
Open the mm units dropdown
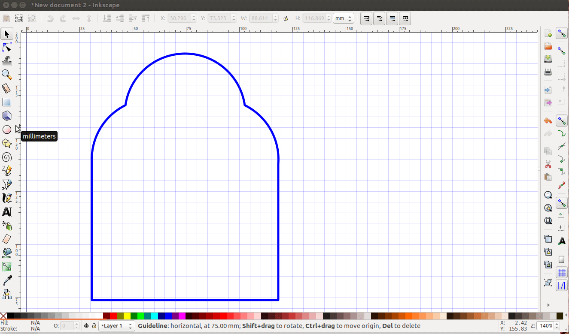(343, 18)
